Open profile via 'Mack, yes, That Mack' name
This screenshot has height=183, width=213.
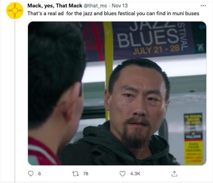pyautogui.click(x=55, y=6)
